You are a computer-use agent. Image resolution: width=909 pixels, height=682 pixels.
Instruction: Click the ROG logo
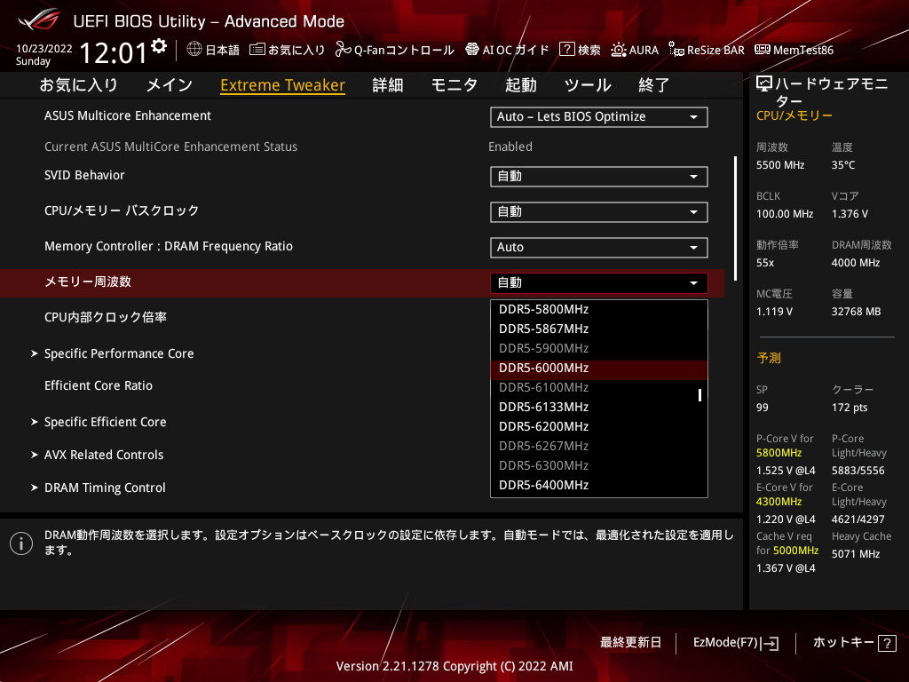click(38, 20)
